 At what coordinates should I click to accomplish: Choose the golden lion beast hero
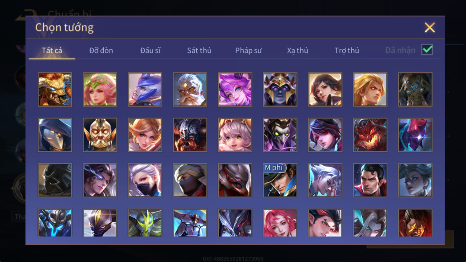click(55, 90)
